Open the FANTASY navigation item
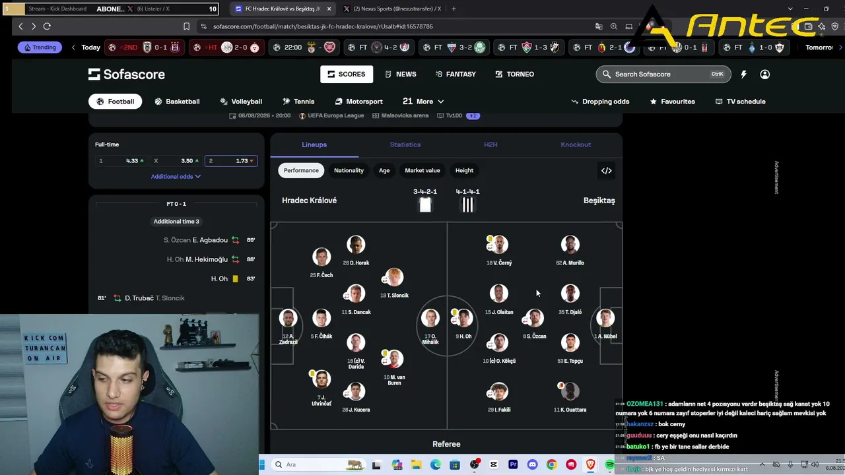The width and height of the screenshot is (845, 475). pyautogui.click(x=455, y=75)
